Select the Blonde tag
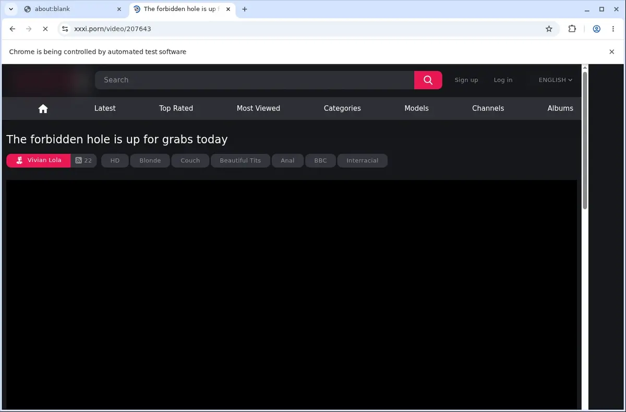626x412 pixels. tap(150, 161)
